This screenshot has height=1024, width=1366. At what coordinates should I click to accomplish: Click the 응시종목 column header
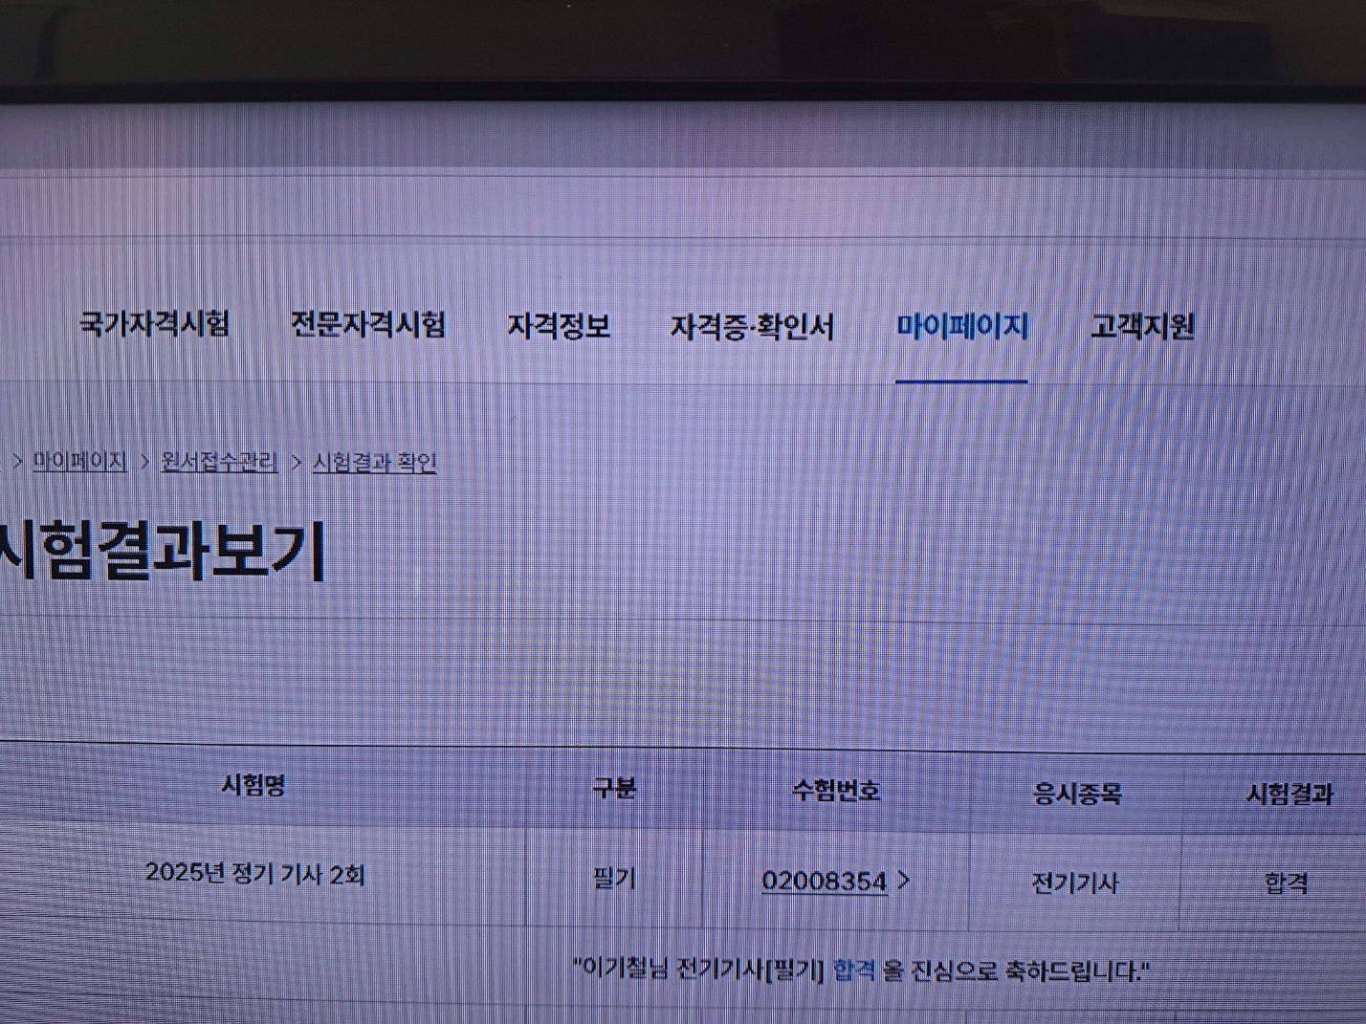coord(1077,793)
